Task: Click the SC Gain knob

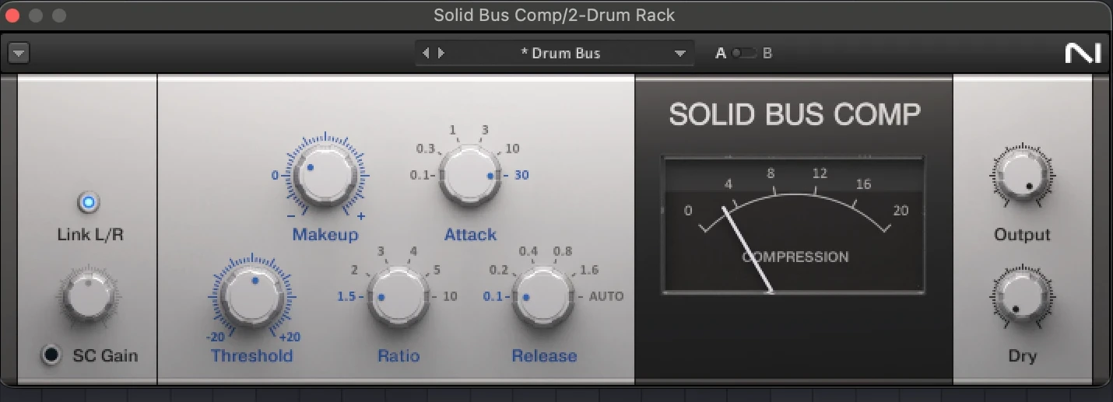Action: (x=88, y=295)
